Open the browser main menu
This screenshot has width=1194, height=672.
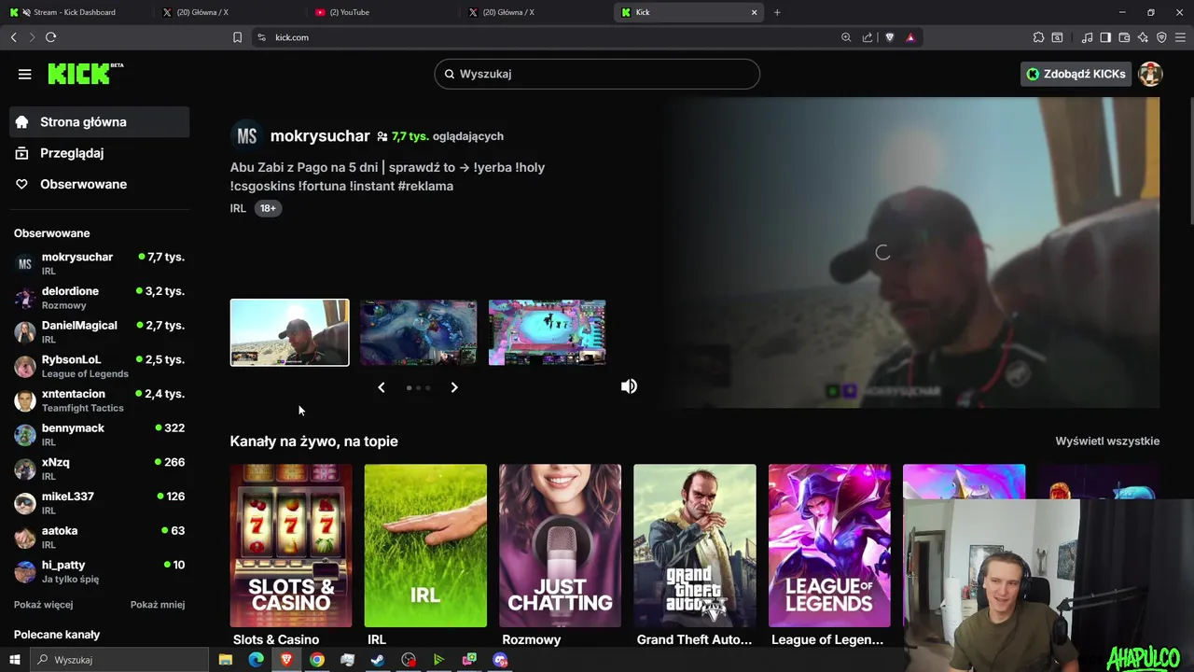click(1181, 37)
